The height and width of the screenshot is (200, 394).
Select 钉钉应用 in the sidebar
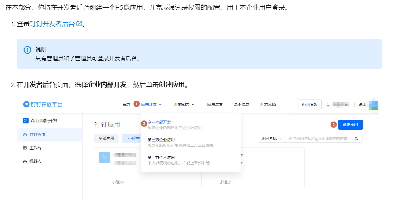(x=50, y=135)
